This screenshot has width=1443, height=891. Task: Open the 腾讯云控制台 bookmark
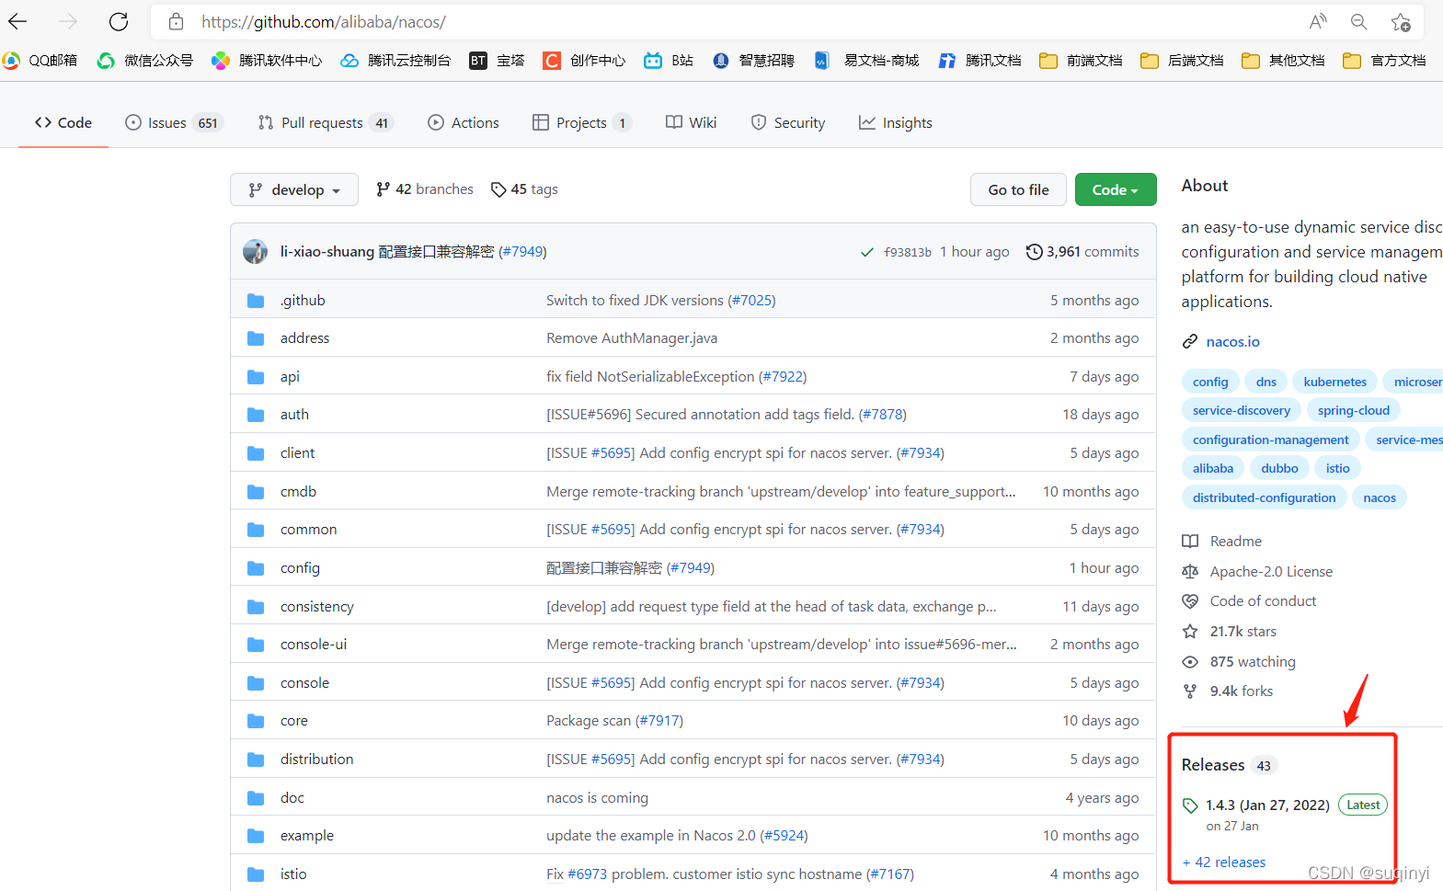395,61
